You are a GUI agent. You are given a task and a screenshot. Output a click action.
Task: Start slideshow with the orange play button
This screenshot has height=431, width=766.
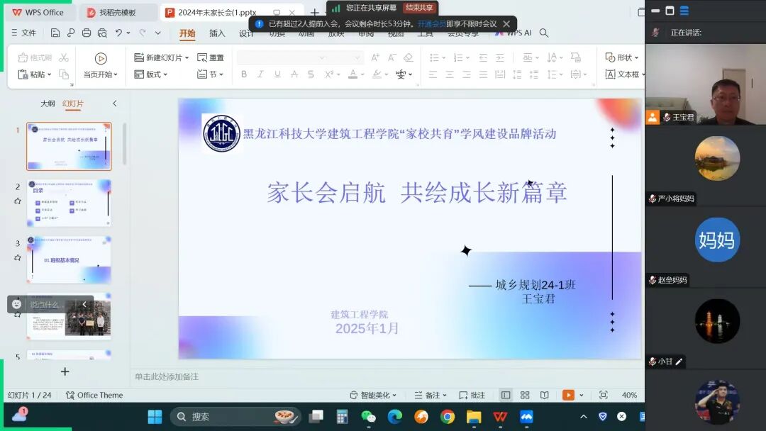(x=568, y=395)
